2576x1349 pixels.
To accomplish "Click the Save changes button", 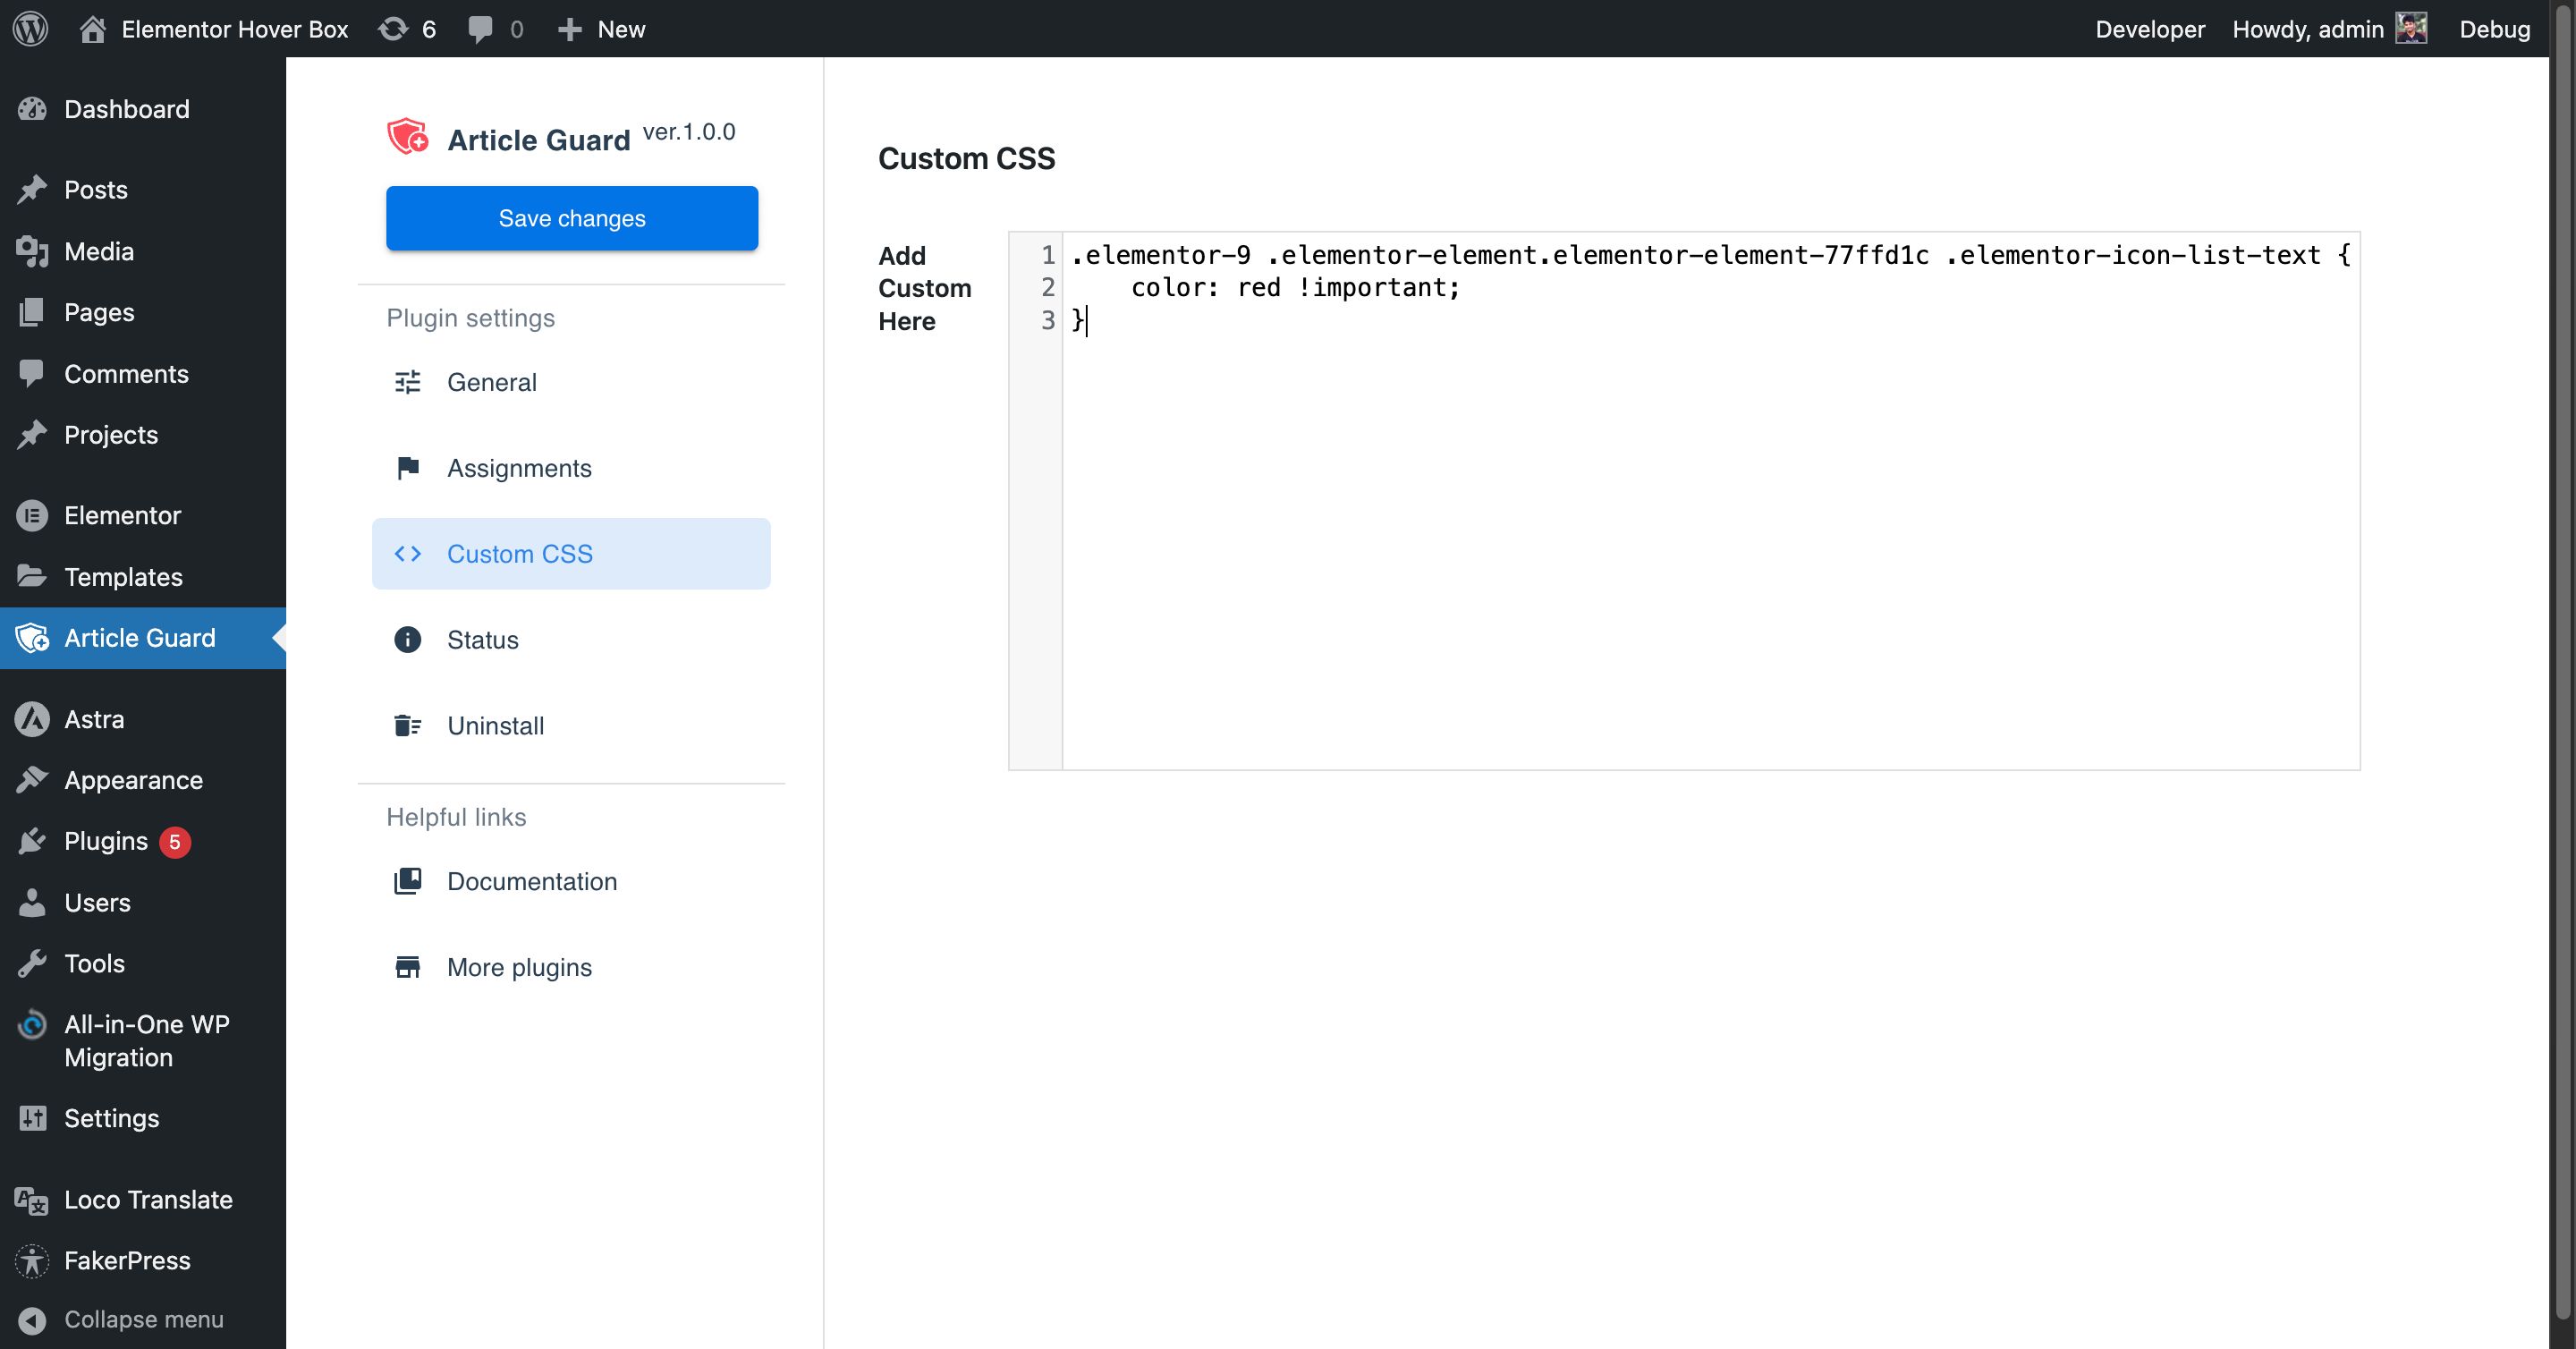I will point(572,218).
